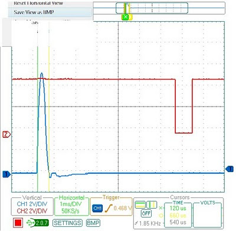Click the CH1 trigger source badge

point(97,208)
